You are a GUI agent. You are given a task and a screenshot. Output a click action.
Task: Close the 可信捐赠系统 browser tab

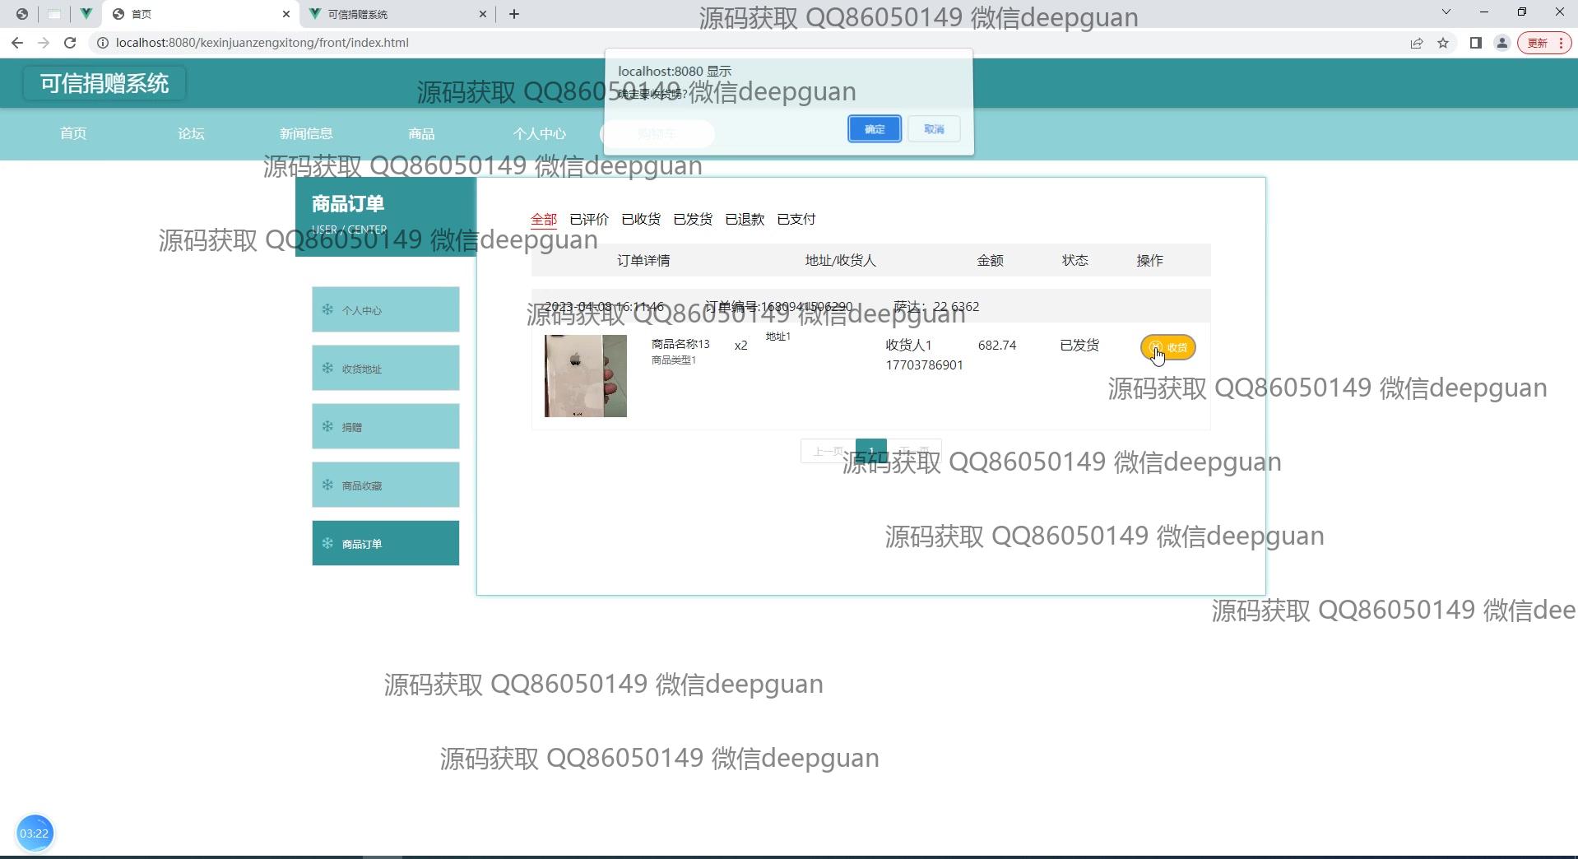[x=483, y=14]
